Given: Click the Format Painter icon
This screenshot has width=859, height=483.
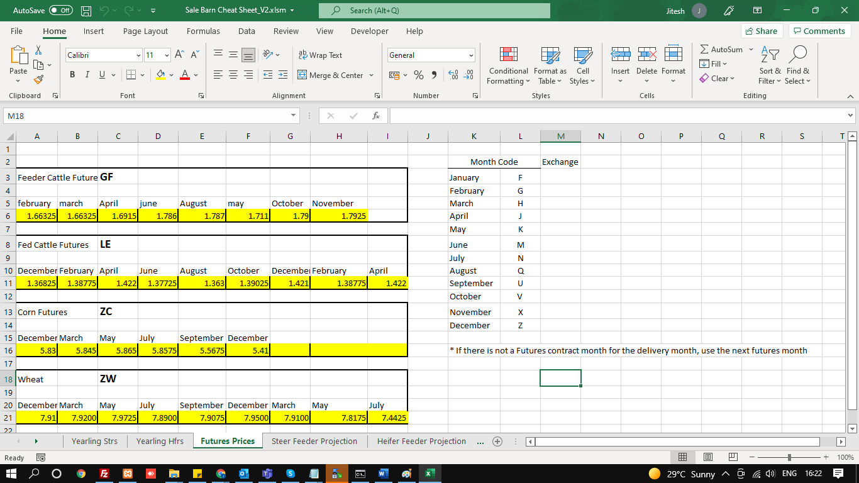Looking at the screenshot, I should pyautogui.click(x=37, y=79).
